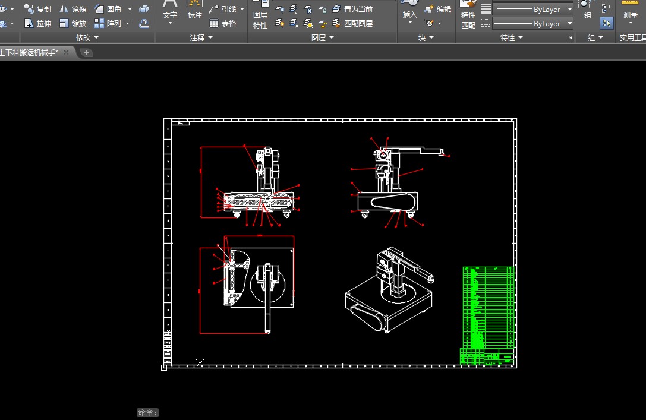Click the lineweight icon left of the upper ByLayer
The height and width of the screenshot is (420, 646).
tap(486, 9)
